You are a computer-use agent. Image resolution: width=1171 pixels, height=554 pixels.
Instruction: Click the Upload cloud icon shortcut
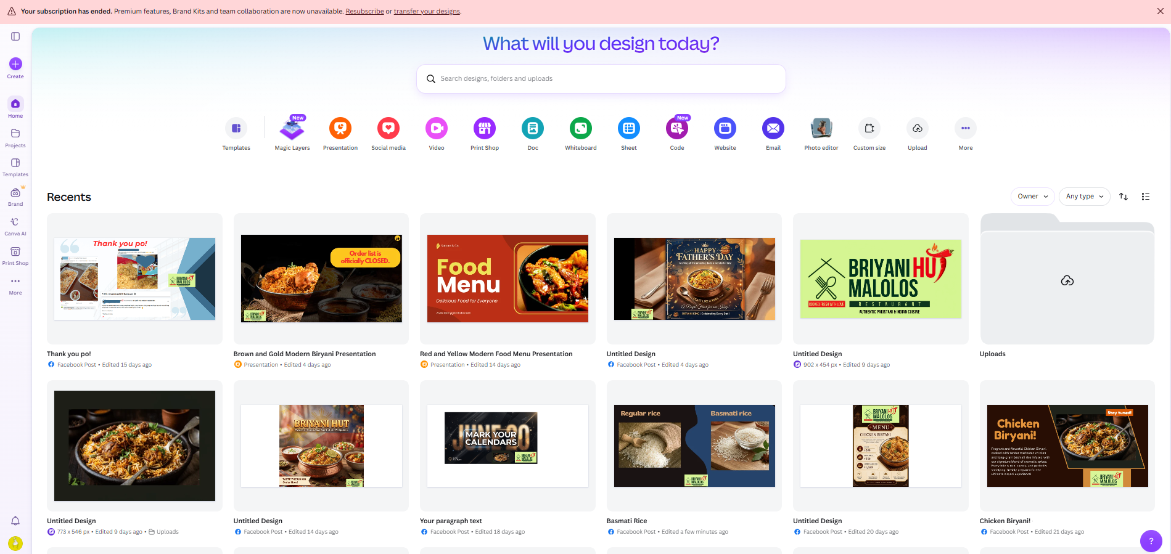coord(918,128)
